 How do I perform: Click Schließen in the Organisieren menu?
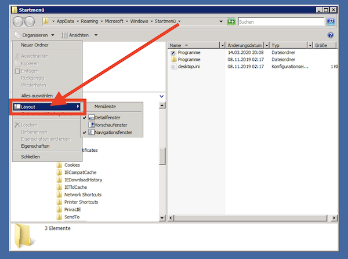[31, 156]
